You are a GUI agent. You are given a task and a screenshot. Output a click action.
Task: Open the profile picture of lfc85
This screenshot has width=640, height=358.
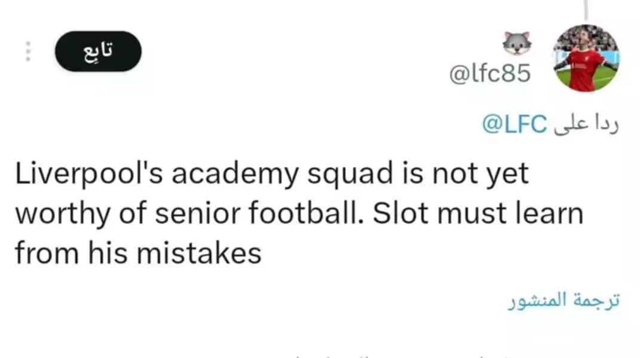tap(586, 58)
